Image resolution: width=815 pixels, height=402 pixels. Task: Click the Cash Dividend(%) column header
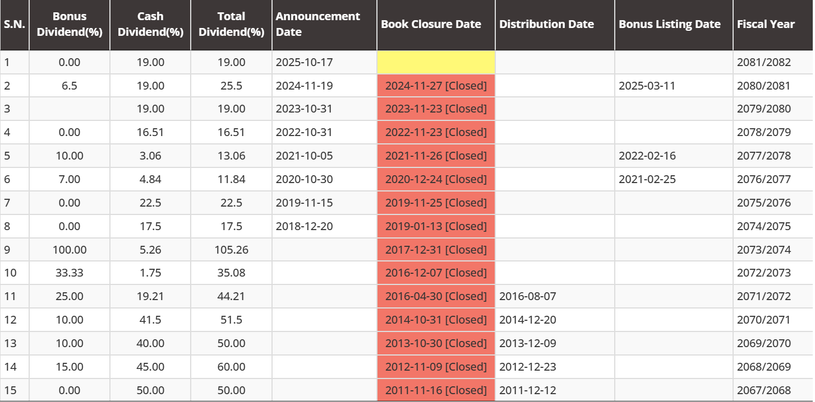[150, 25]
